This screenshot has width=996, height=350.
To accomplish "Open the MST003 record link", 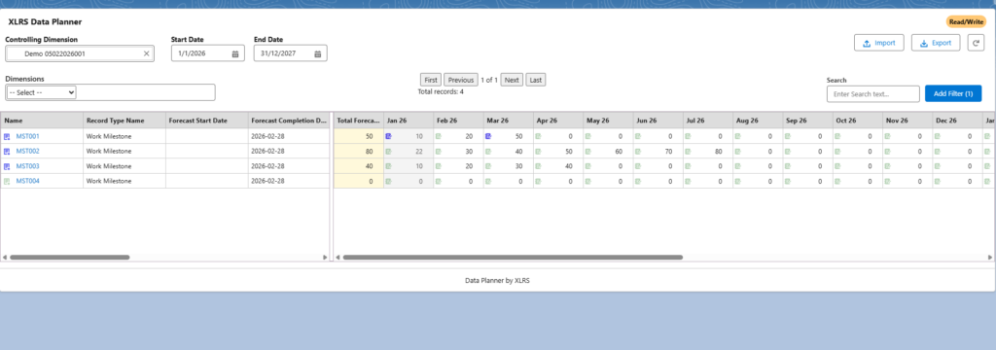I will (28, 166).
